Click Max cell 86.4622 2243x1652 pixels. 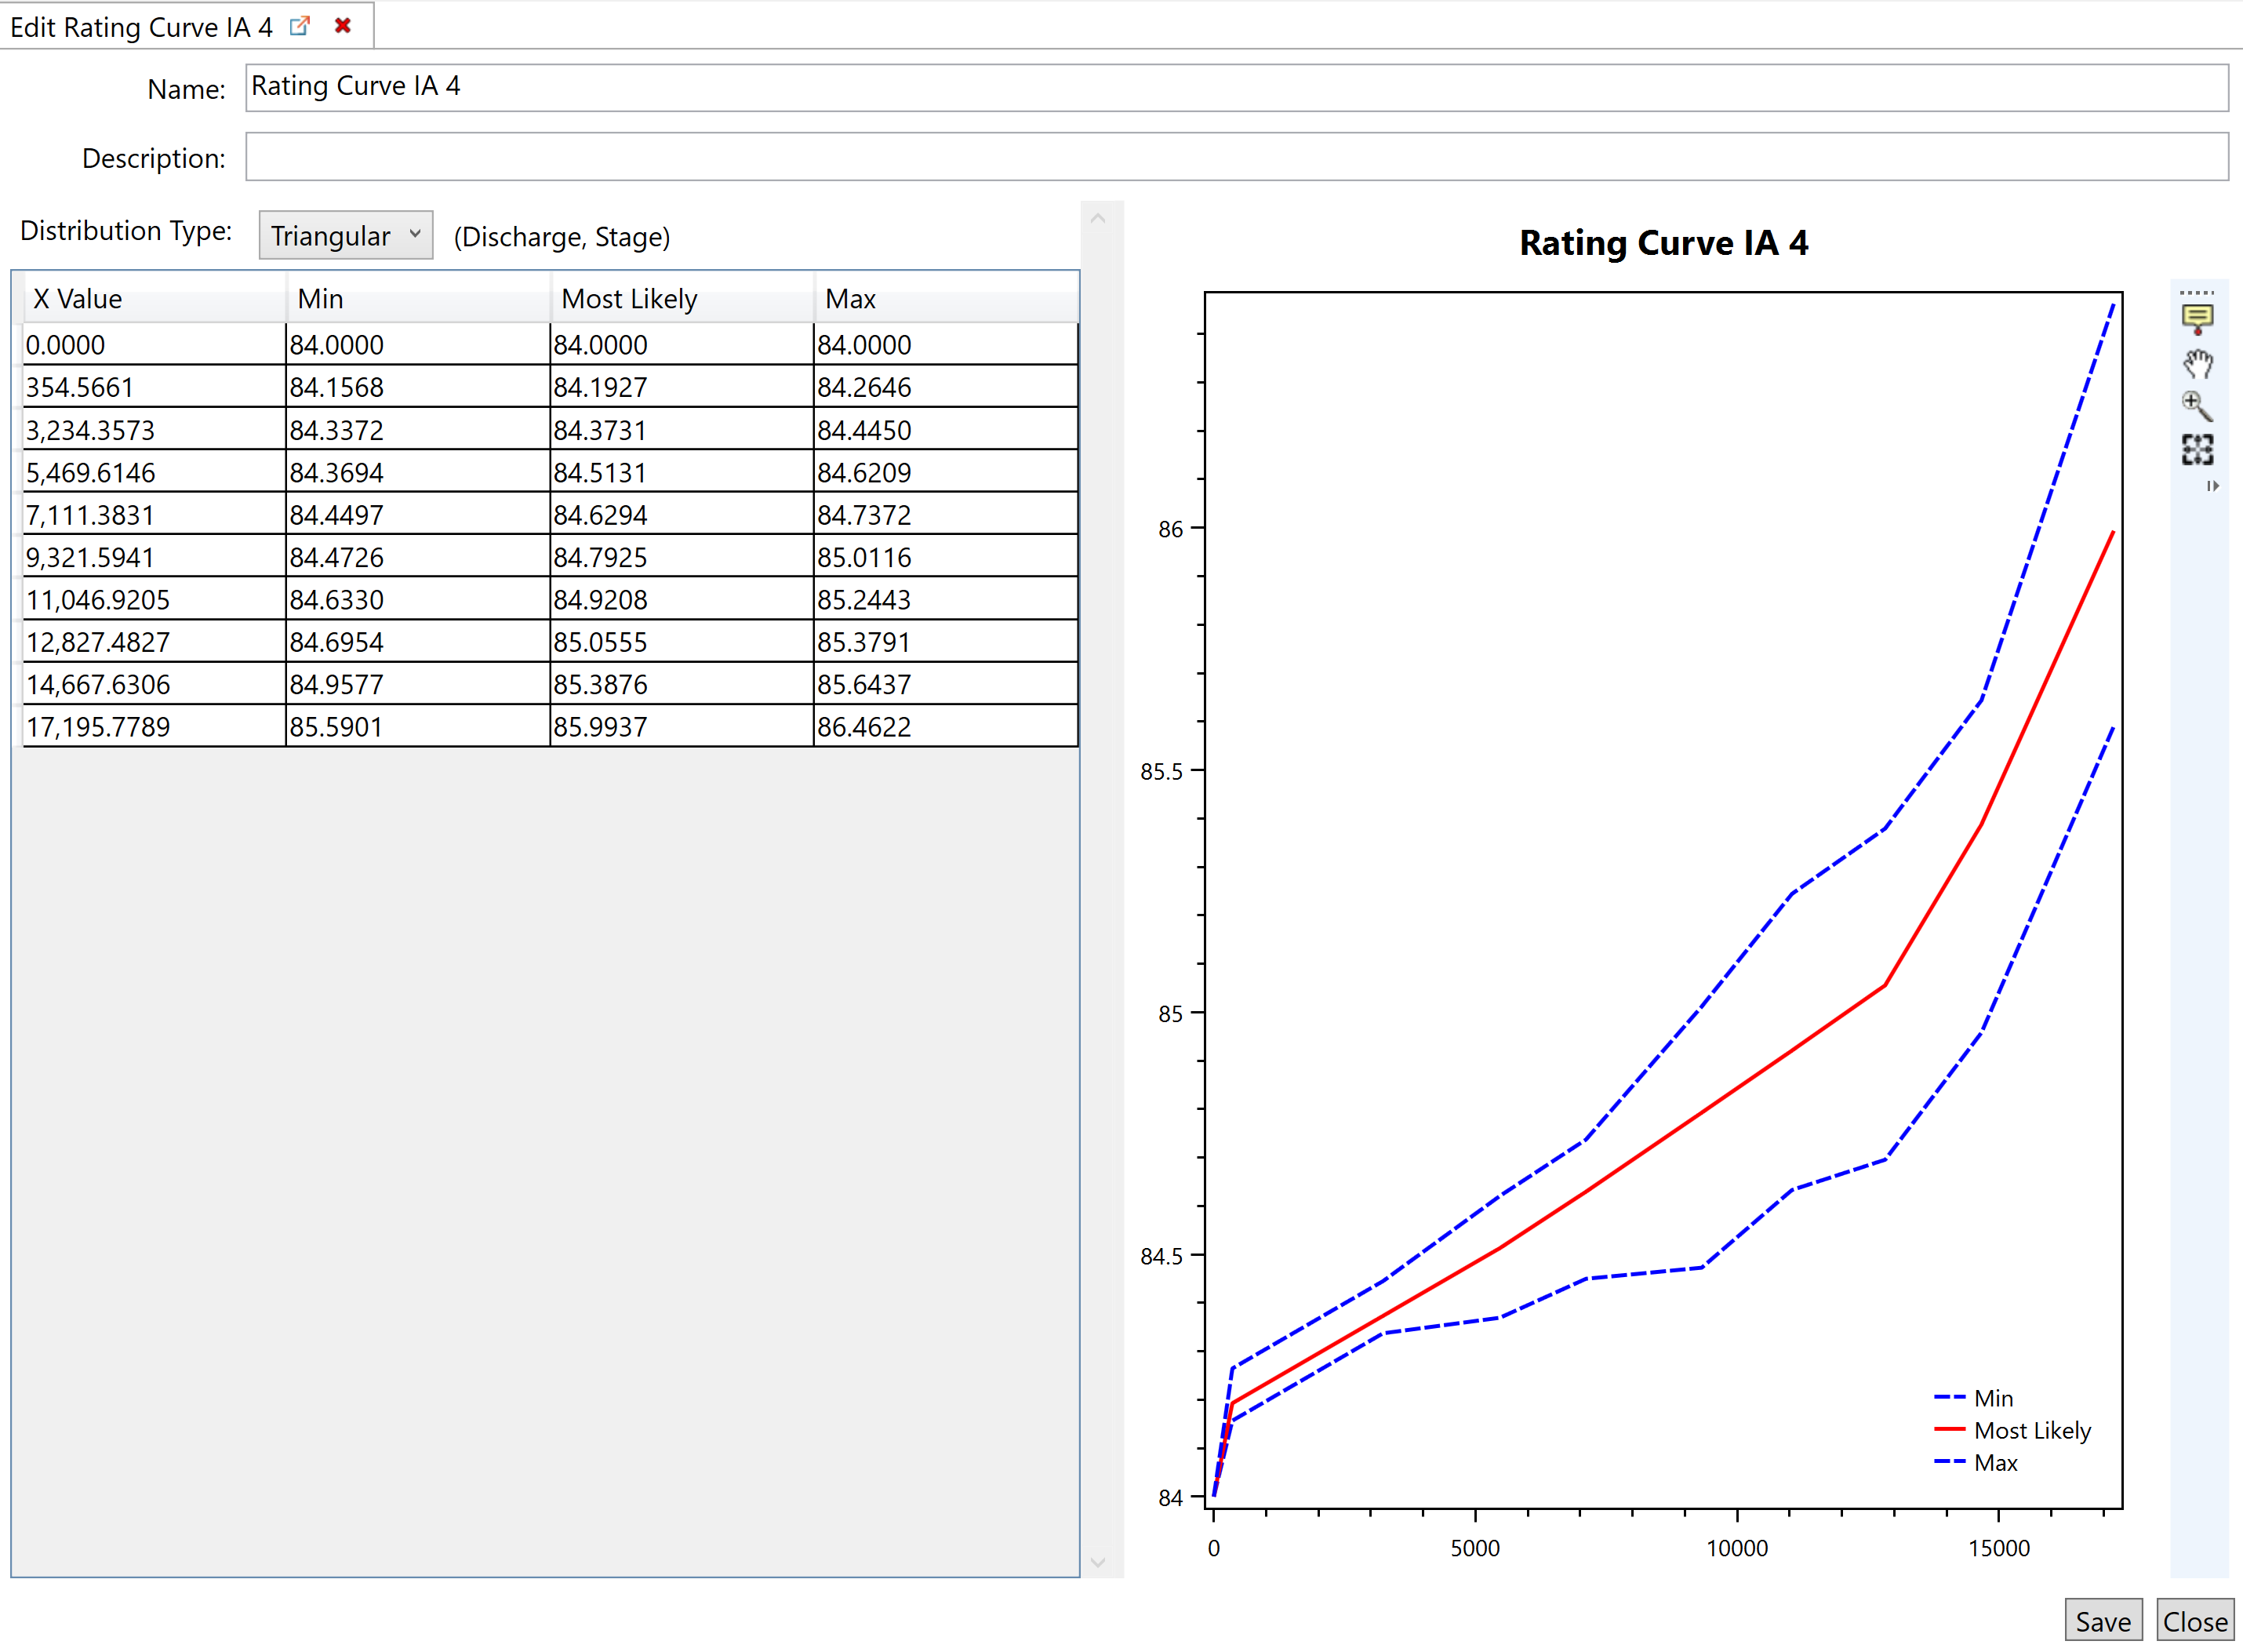946,727
